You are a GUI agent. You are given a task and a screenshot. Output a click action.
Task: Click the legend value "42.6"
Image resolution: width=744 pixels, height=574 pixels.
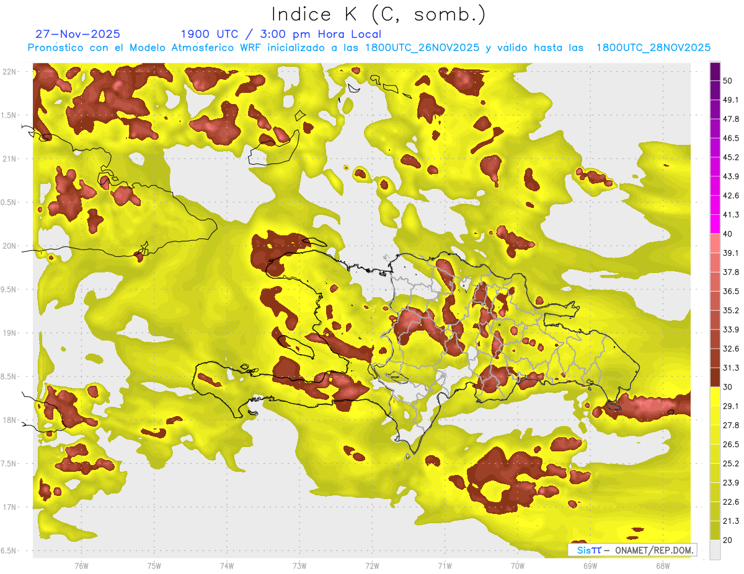coord(731,196)
